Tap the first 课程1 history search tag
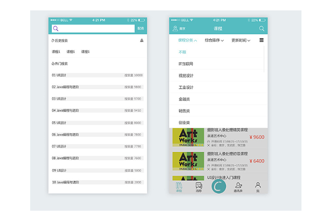 click(56, 51)
